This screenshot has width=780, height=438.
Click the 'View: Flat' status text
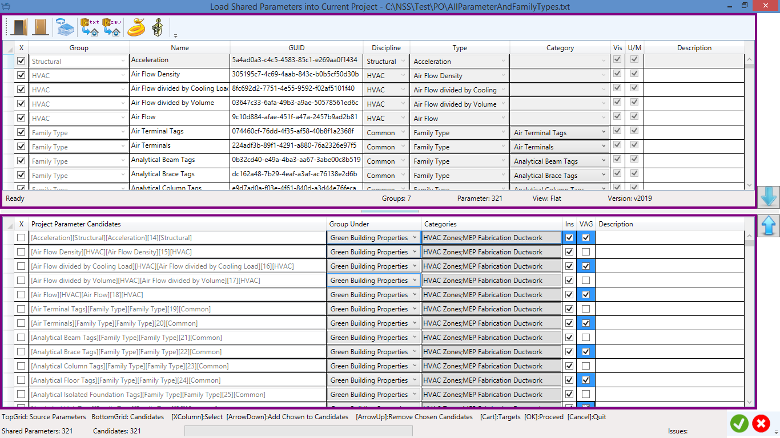(548, 198)
